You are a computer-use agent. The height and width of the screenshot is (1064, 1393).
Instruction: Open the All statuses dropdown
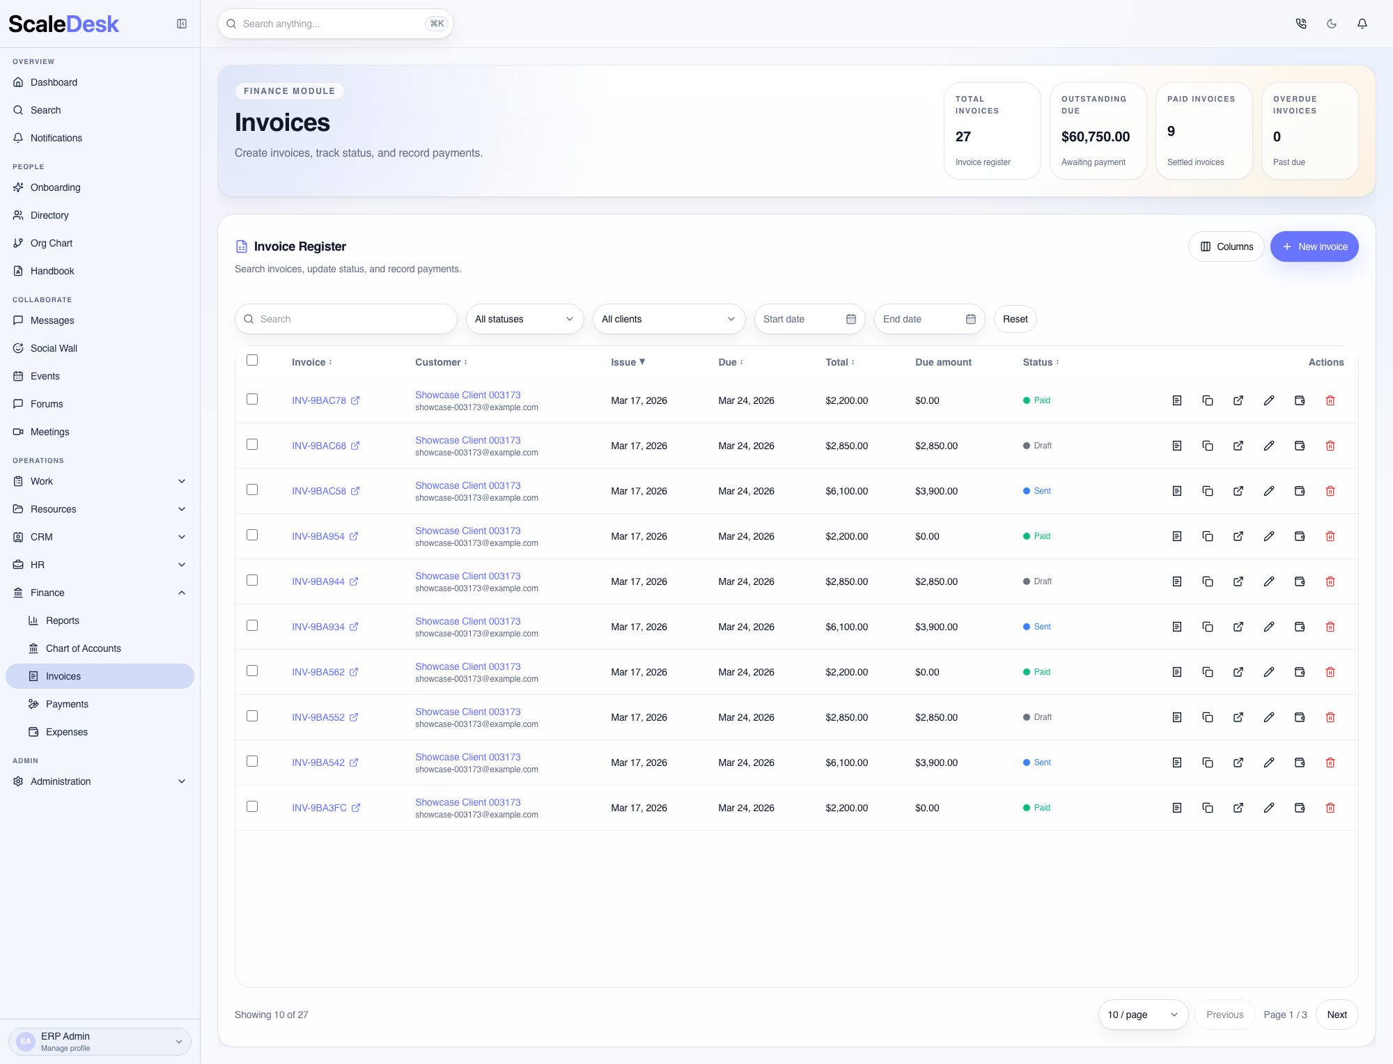[524, 319]
